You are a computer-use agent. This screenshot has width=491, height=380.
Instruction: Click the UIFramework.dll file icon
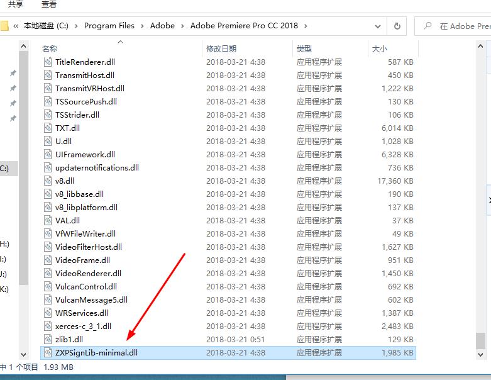[x=48, y=154]
